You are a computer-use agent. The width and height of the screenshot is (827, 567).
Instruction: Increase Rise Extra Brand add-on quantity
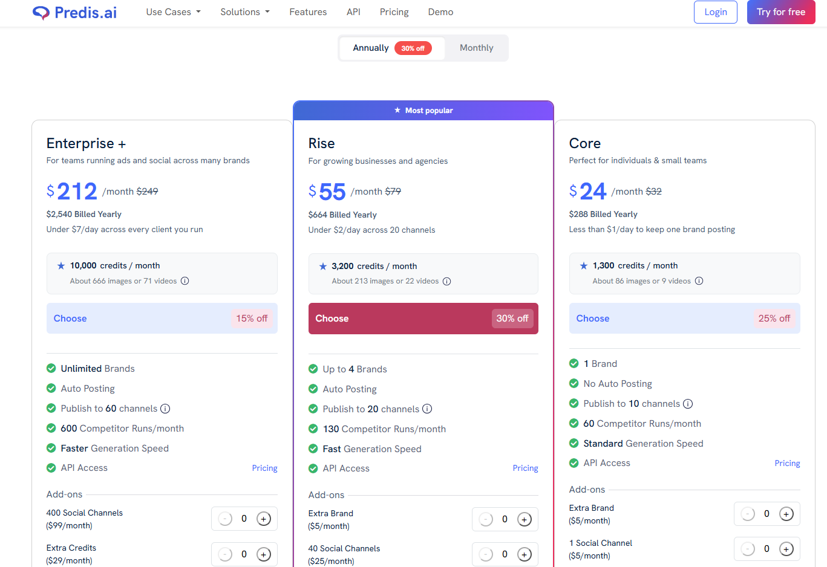click(525, 519)
